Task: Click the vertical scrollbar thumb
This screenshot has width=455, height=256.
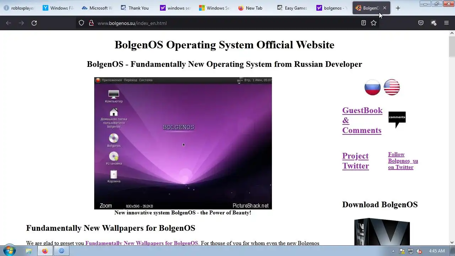Action: coord(452,47)
